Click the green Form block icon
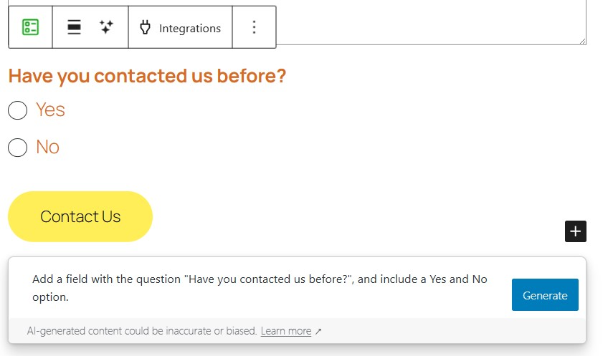Image resolution: width=608 pixels, height=356 pixels. coord(30,27)
